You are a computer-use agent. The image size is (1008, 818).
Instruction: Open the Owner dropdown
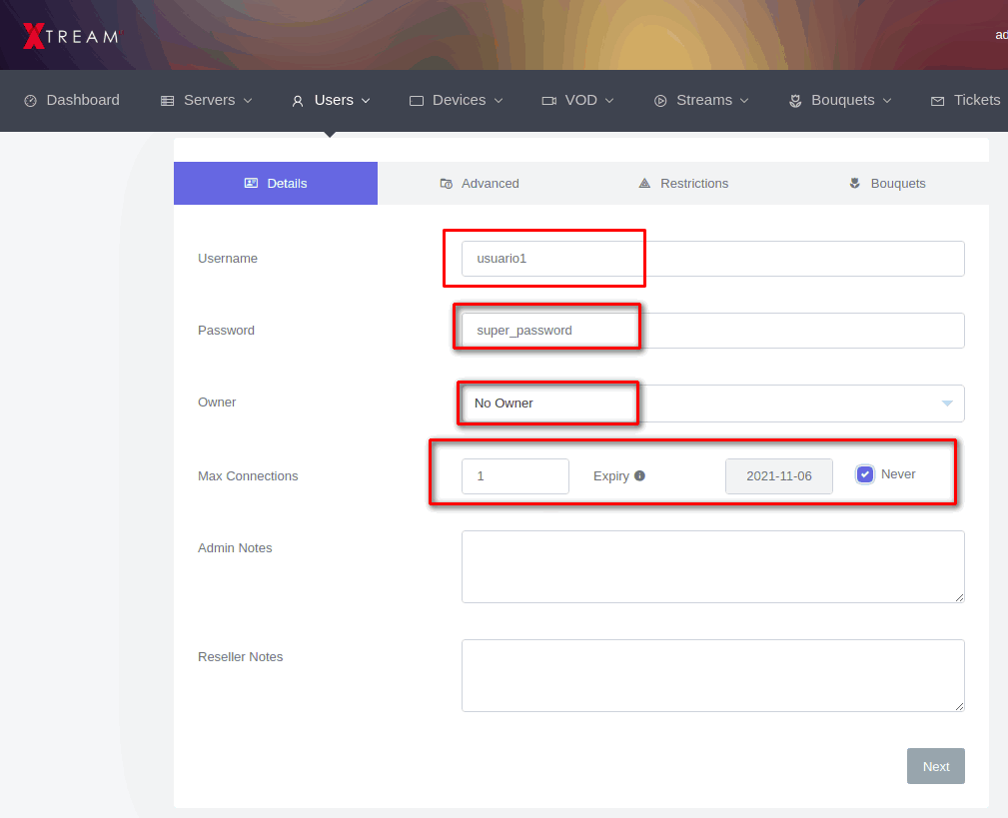click(x=712, y=404)
